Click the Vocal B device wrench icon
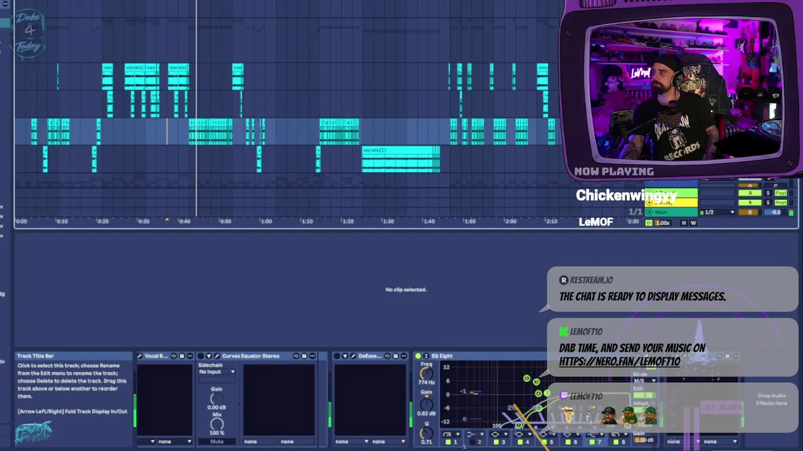The width and height of the screenshot is (803, 451). (x=140, y=356)
